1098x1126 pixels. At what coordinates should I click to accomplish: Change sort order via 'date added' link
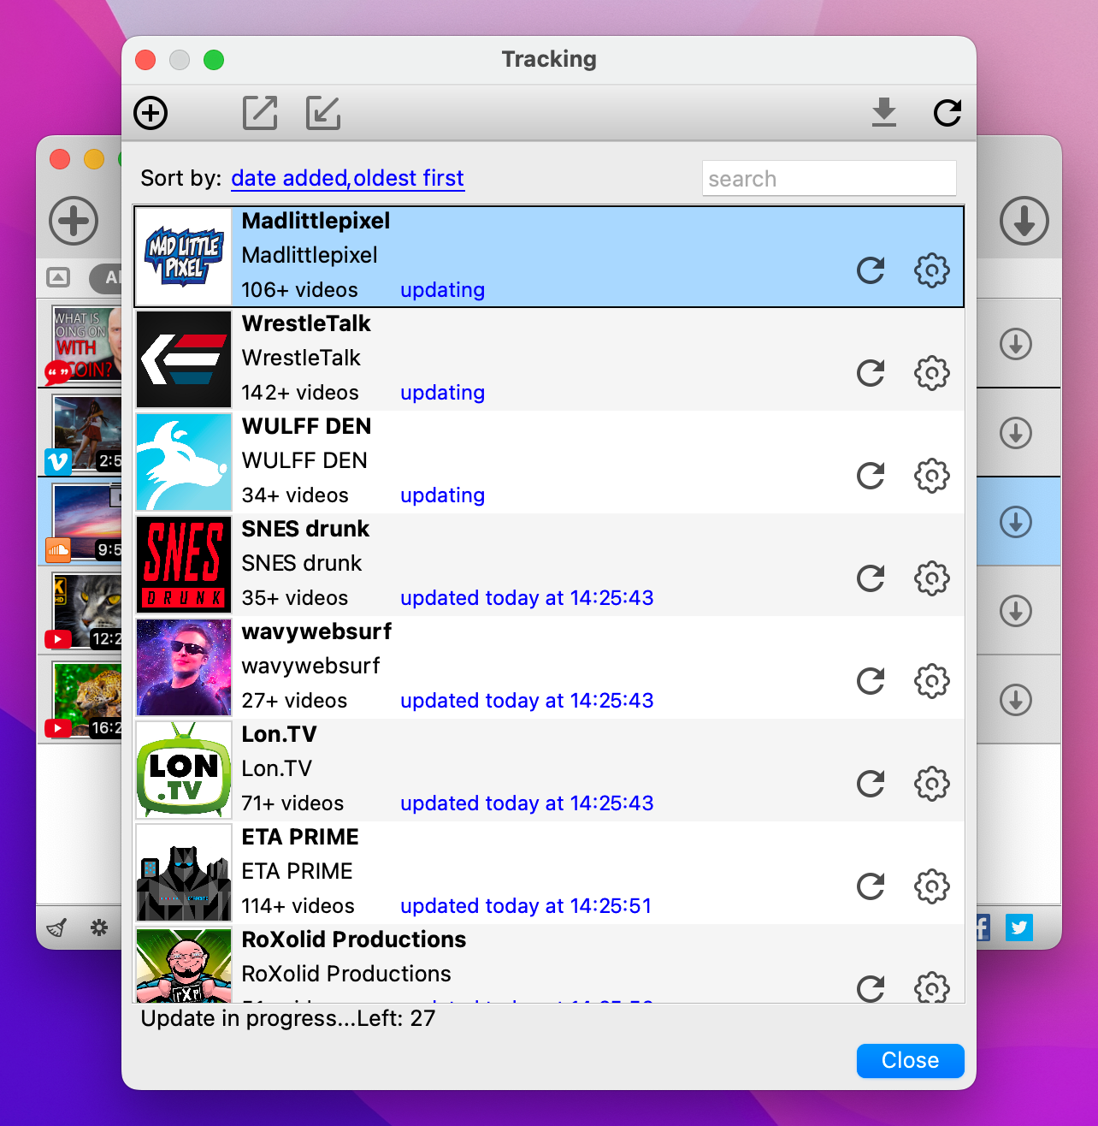point(289,178)
